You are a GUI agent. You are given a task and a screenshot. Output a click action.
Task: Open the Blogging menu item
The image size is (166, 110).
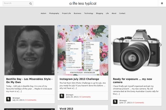click(x=100, y=13)
